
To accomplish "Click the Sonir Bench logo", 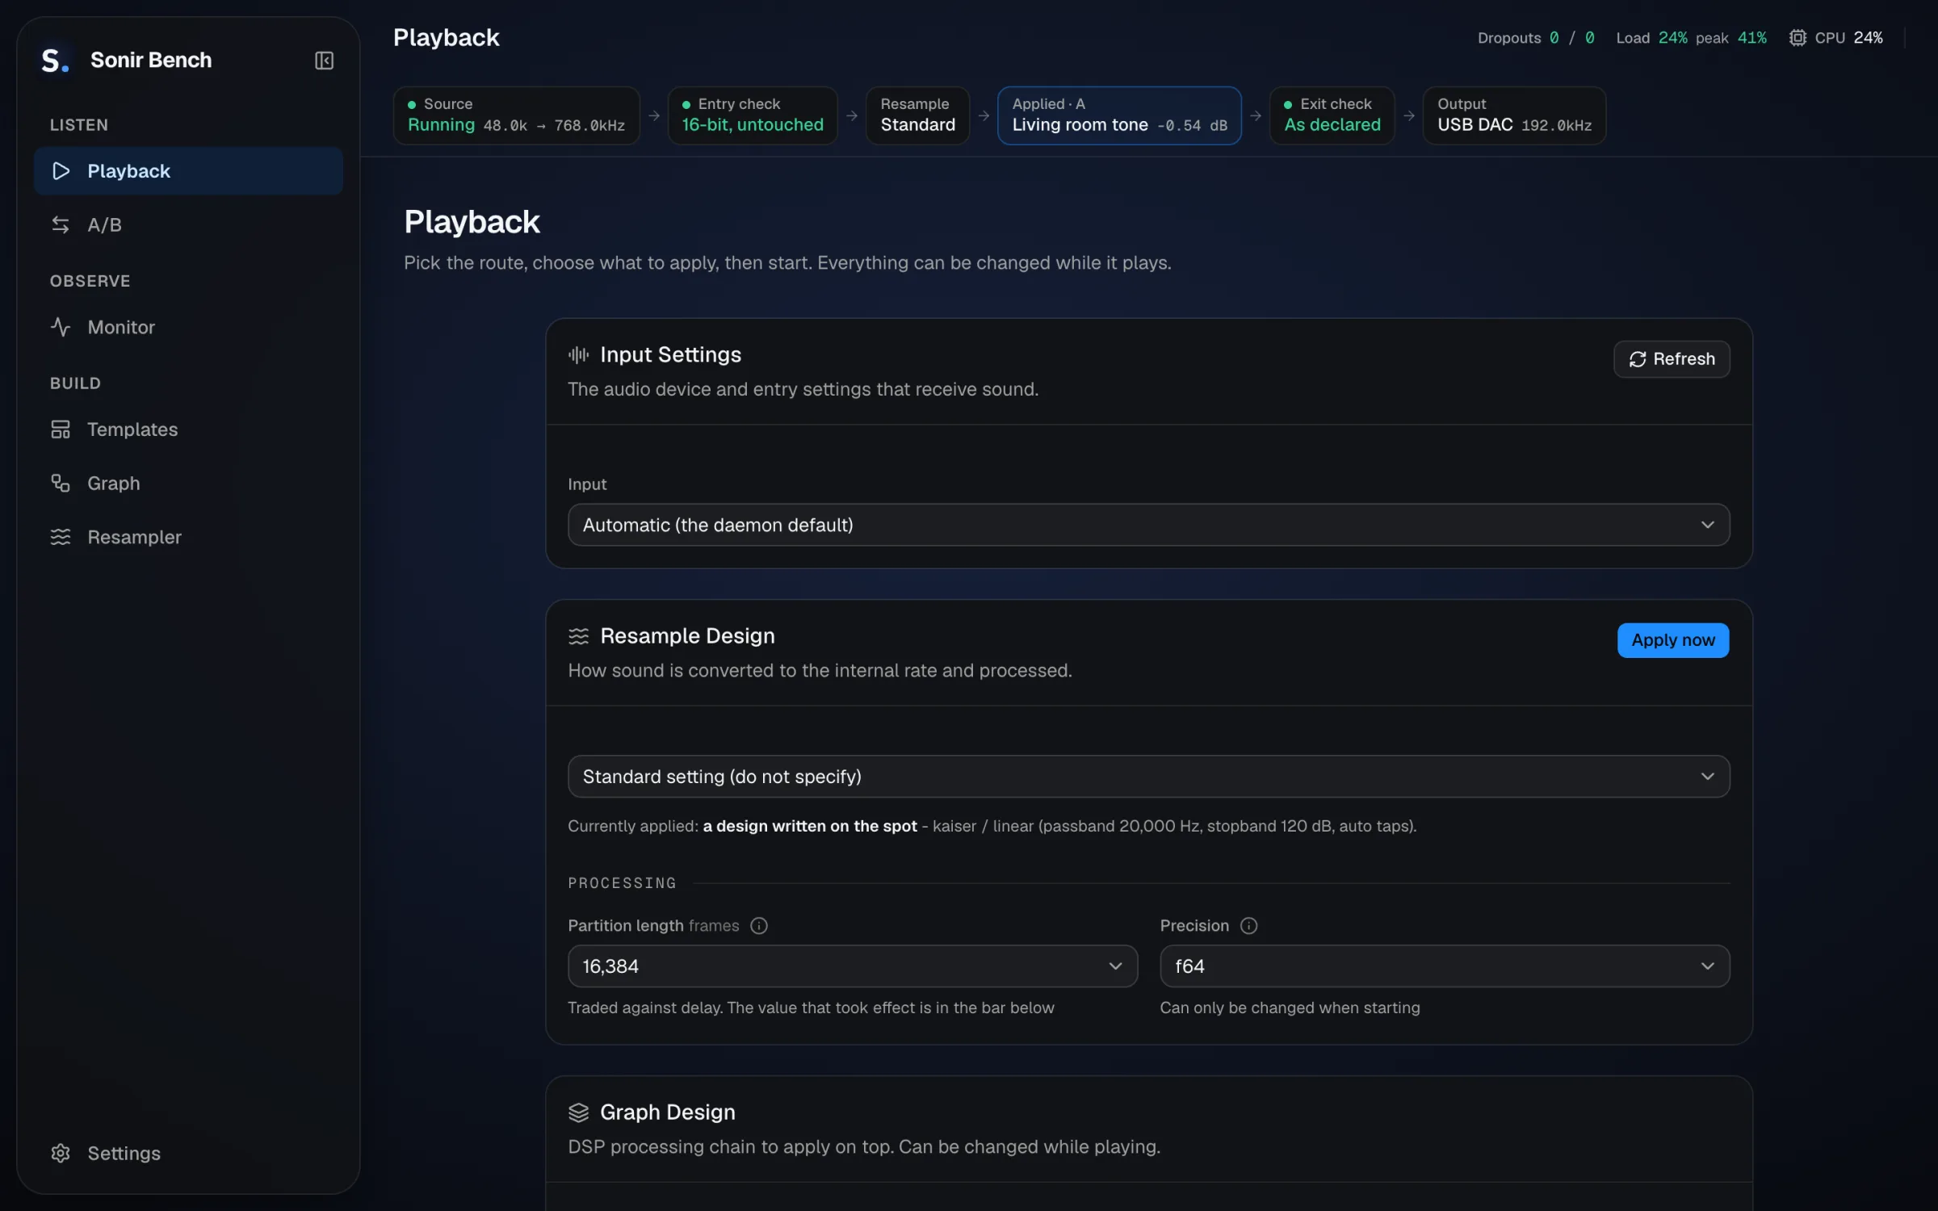I will (54, 61).
